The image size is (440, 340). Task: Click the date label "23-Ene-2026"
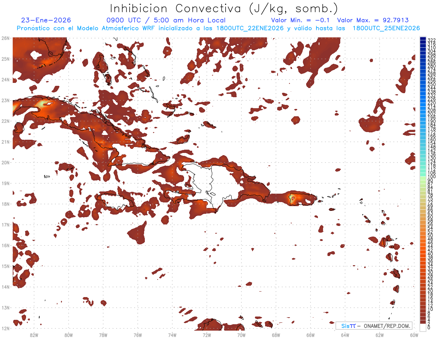point(47,20)
